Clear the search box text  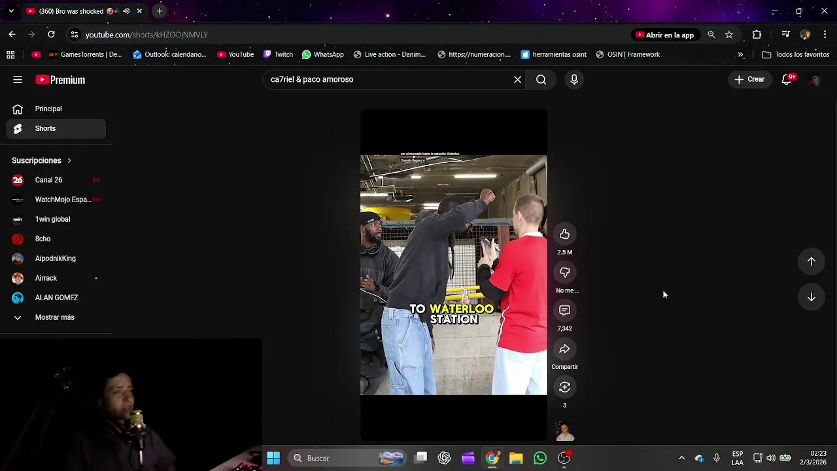pyautogui.click(x=517, y=80)
